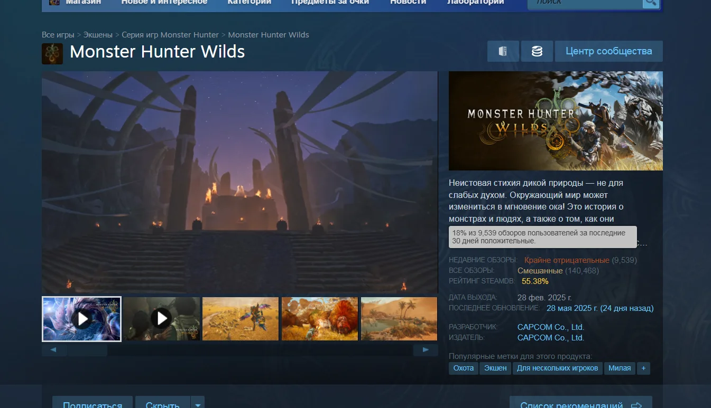Select the Охота tag

click(464, 368)
